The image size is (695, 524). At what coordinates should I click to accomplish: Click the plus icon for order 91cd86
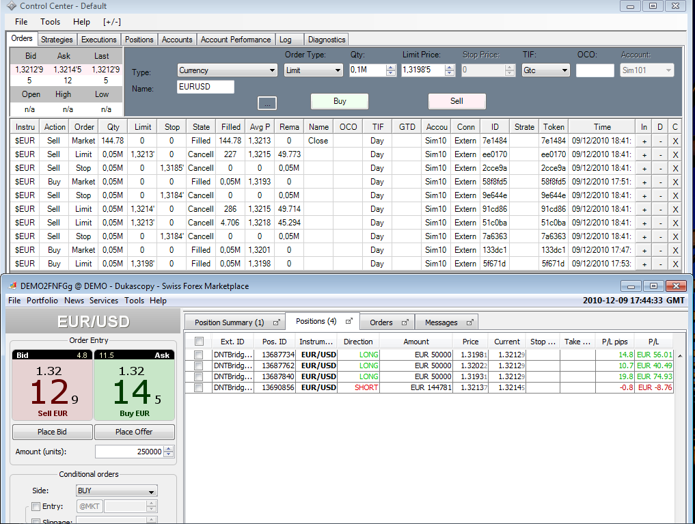(x=644, y=209)
